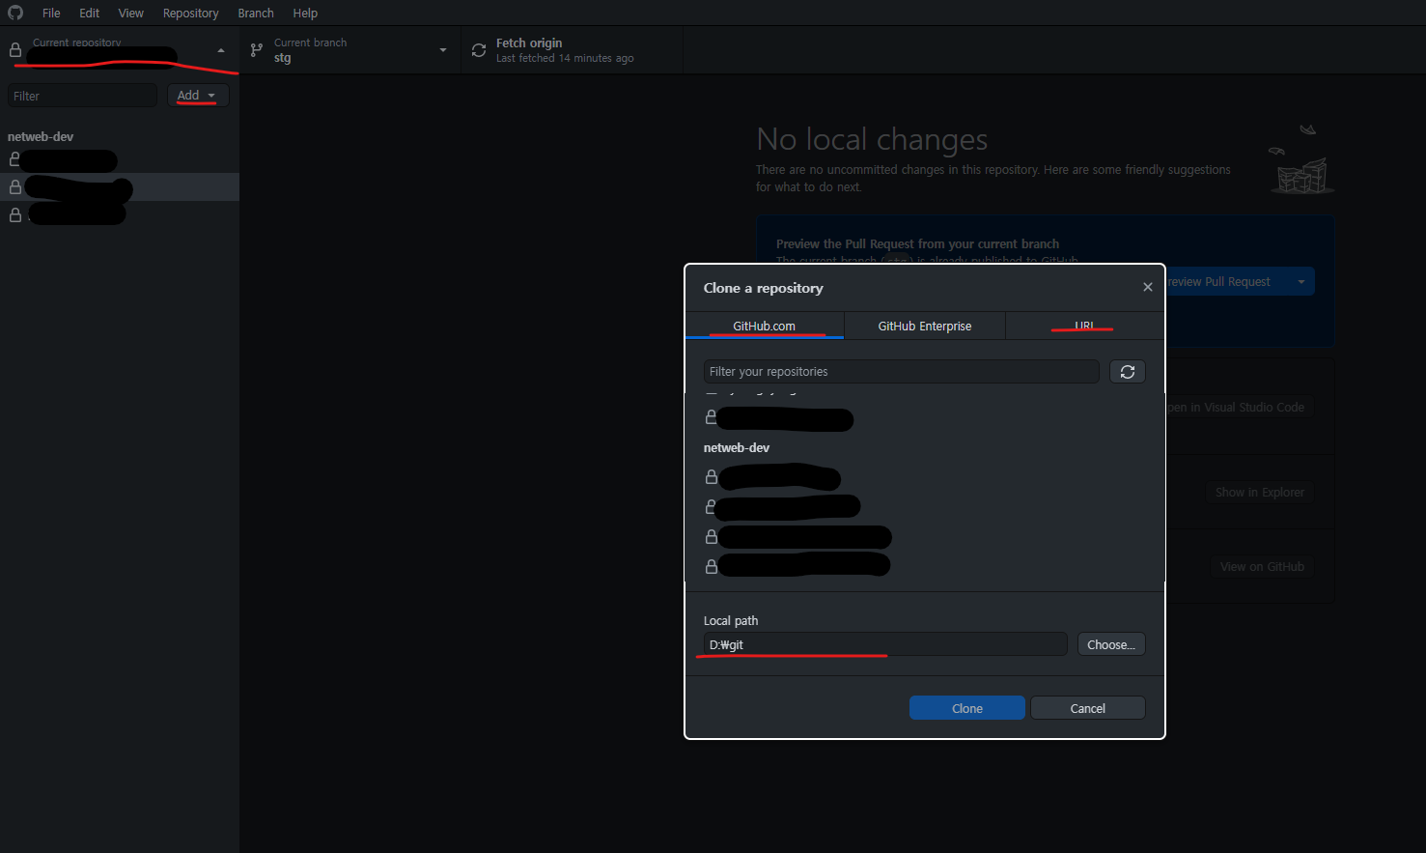Screen dimensions: 1426x853
Task: Click the Show in Explorer button
Action: 1260,492
